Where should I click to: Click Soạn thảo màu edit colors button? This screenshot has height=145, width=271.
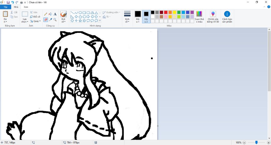click(x=199, y=17)
